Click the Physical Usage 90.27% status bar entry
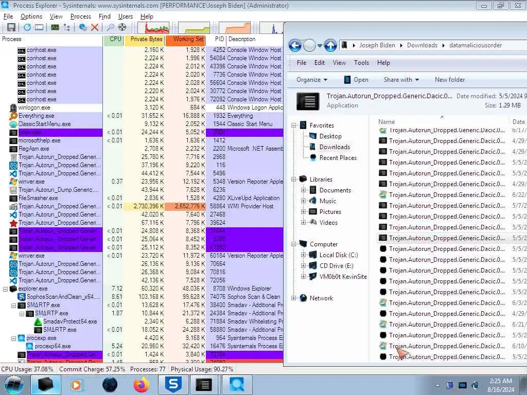Viewport: 527px width, 395px height. coord(202,369)
